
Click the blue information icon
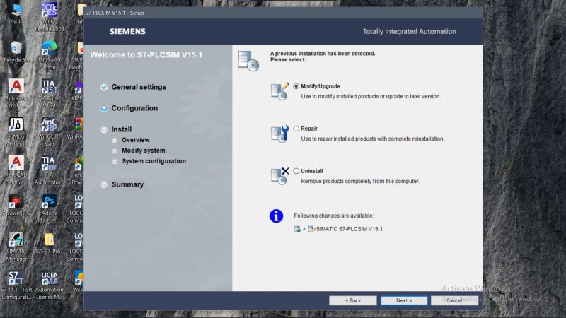[276, 216]
